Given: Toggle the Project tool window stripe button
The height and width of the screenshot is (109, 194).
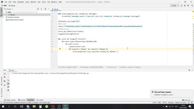Looking at the screenshot, I should click(x=1, y=12).
